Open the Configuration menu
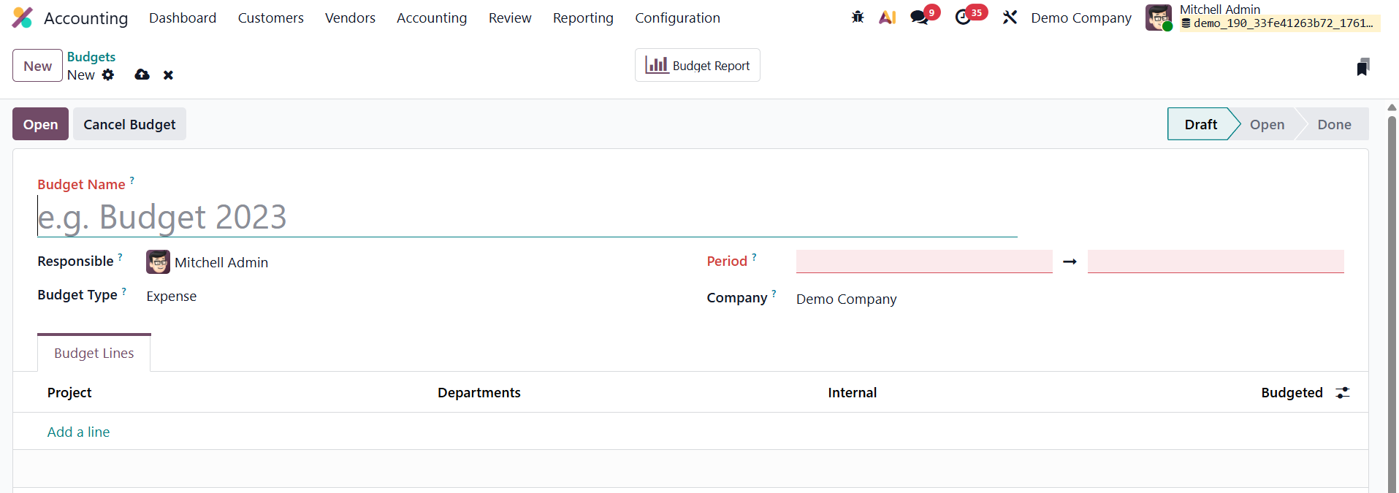This screenshot has width=1399, height=493. 676,18
